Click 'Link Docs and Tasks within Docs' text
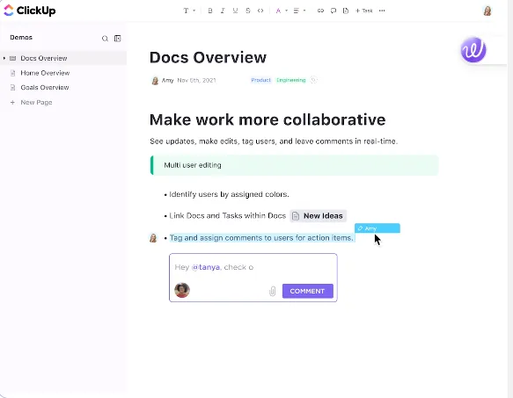The width and height of the screenshot is (513, 398). pyautogui.click(x=227, y=215)
